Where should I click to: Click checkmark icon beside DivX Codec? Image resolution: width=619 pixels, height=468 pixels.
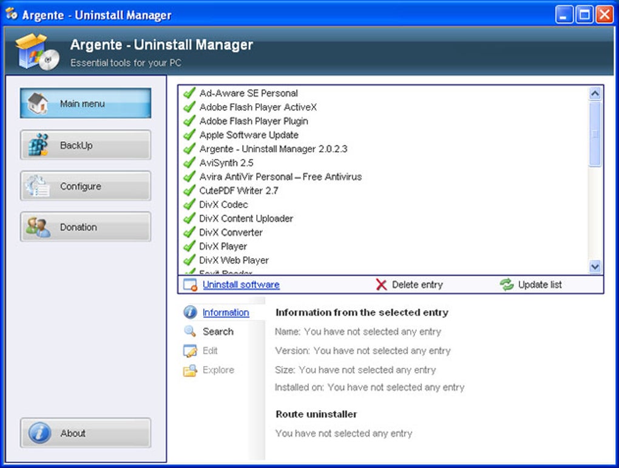pos(189,204)
